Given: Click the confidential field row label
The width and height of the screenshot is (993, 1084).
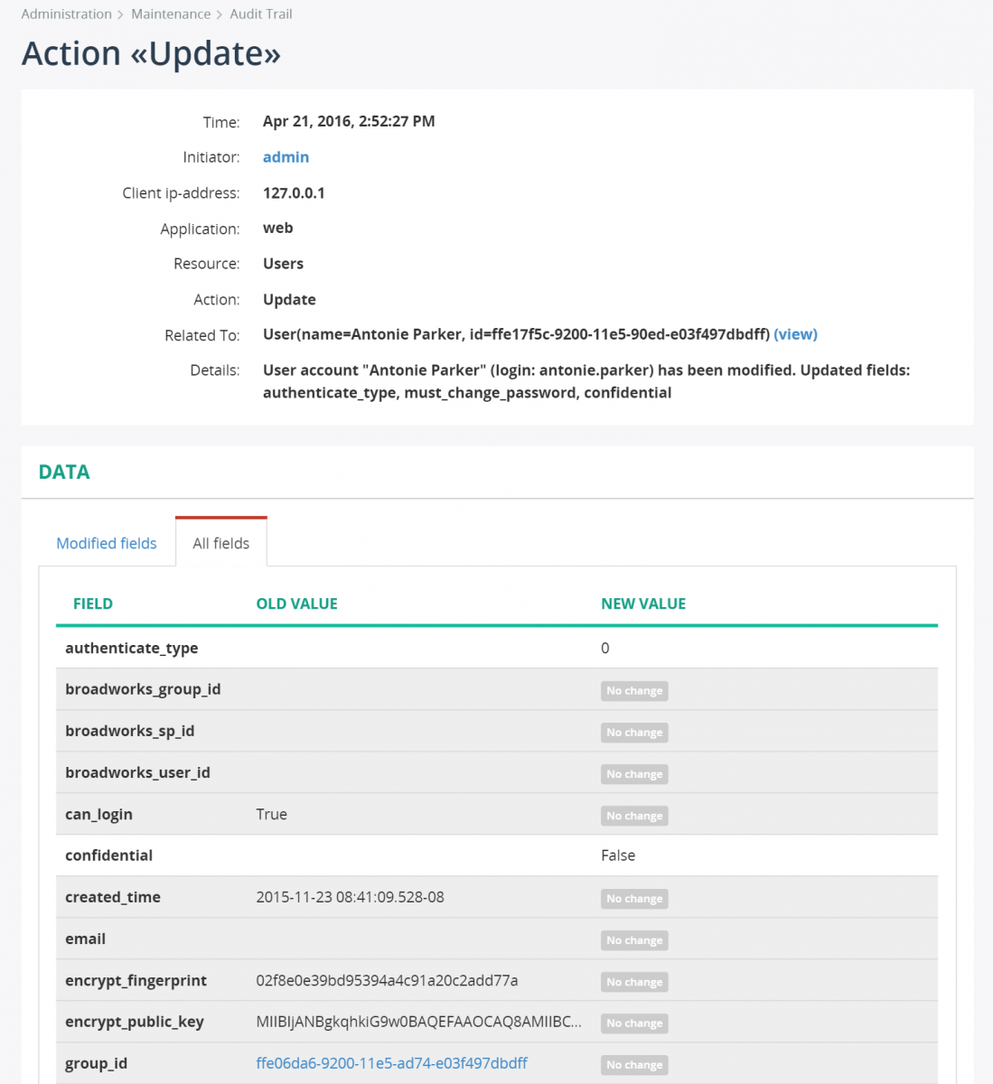Looking at the screenshot, I should tap(109, 855).
